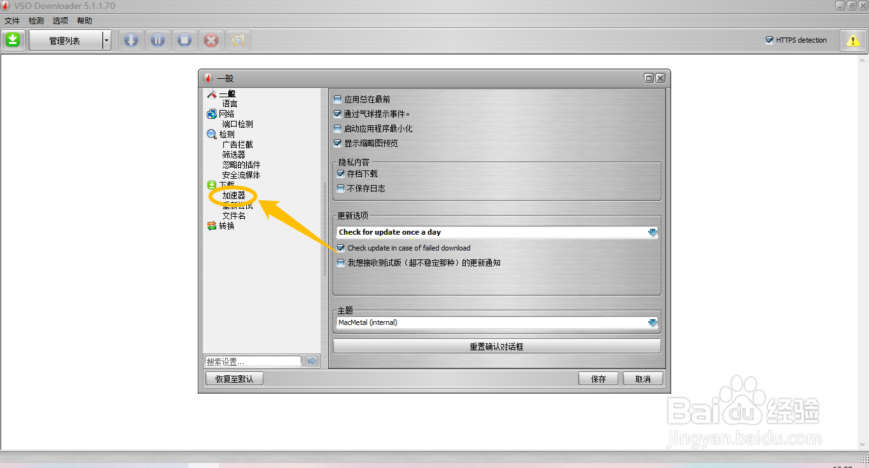
Task: Click the 搜索设置 input field
Action: pyautogui.click(x=253, y=361)
